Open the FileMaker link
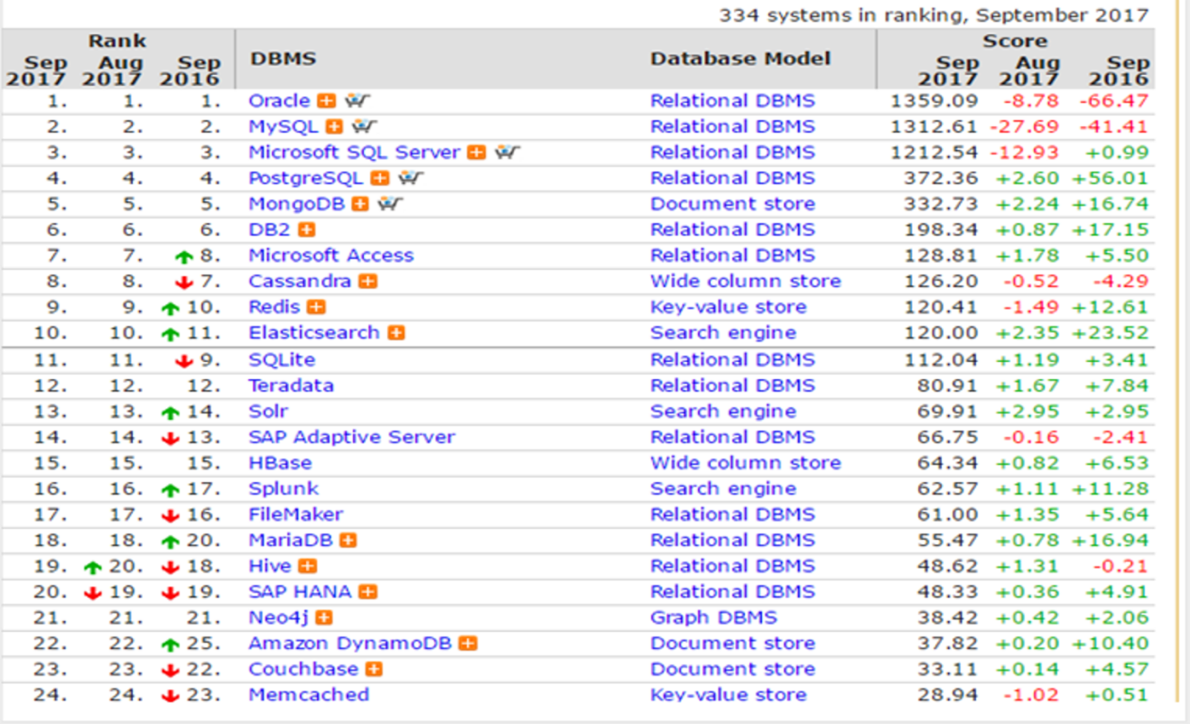This screenshot has width=1190, height=724. [x=296, y=514]
